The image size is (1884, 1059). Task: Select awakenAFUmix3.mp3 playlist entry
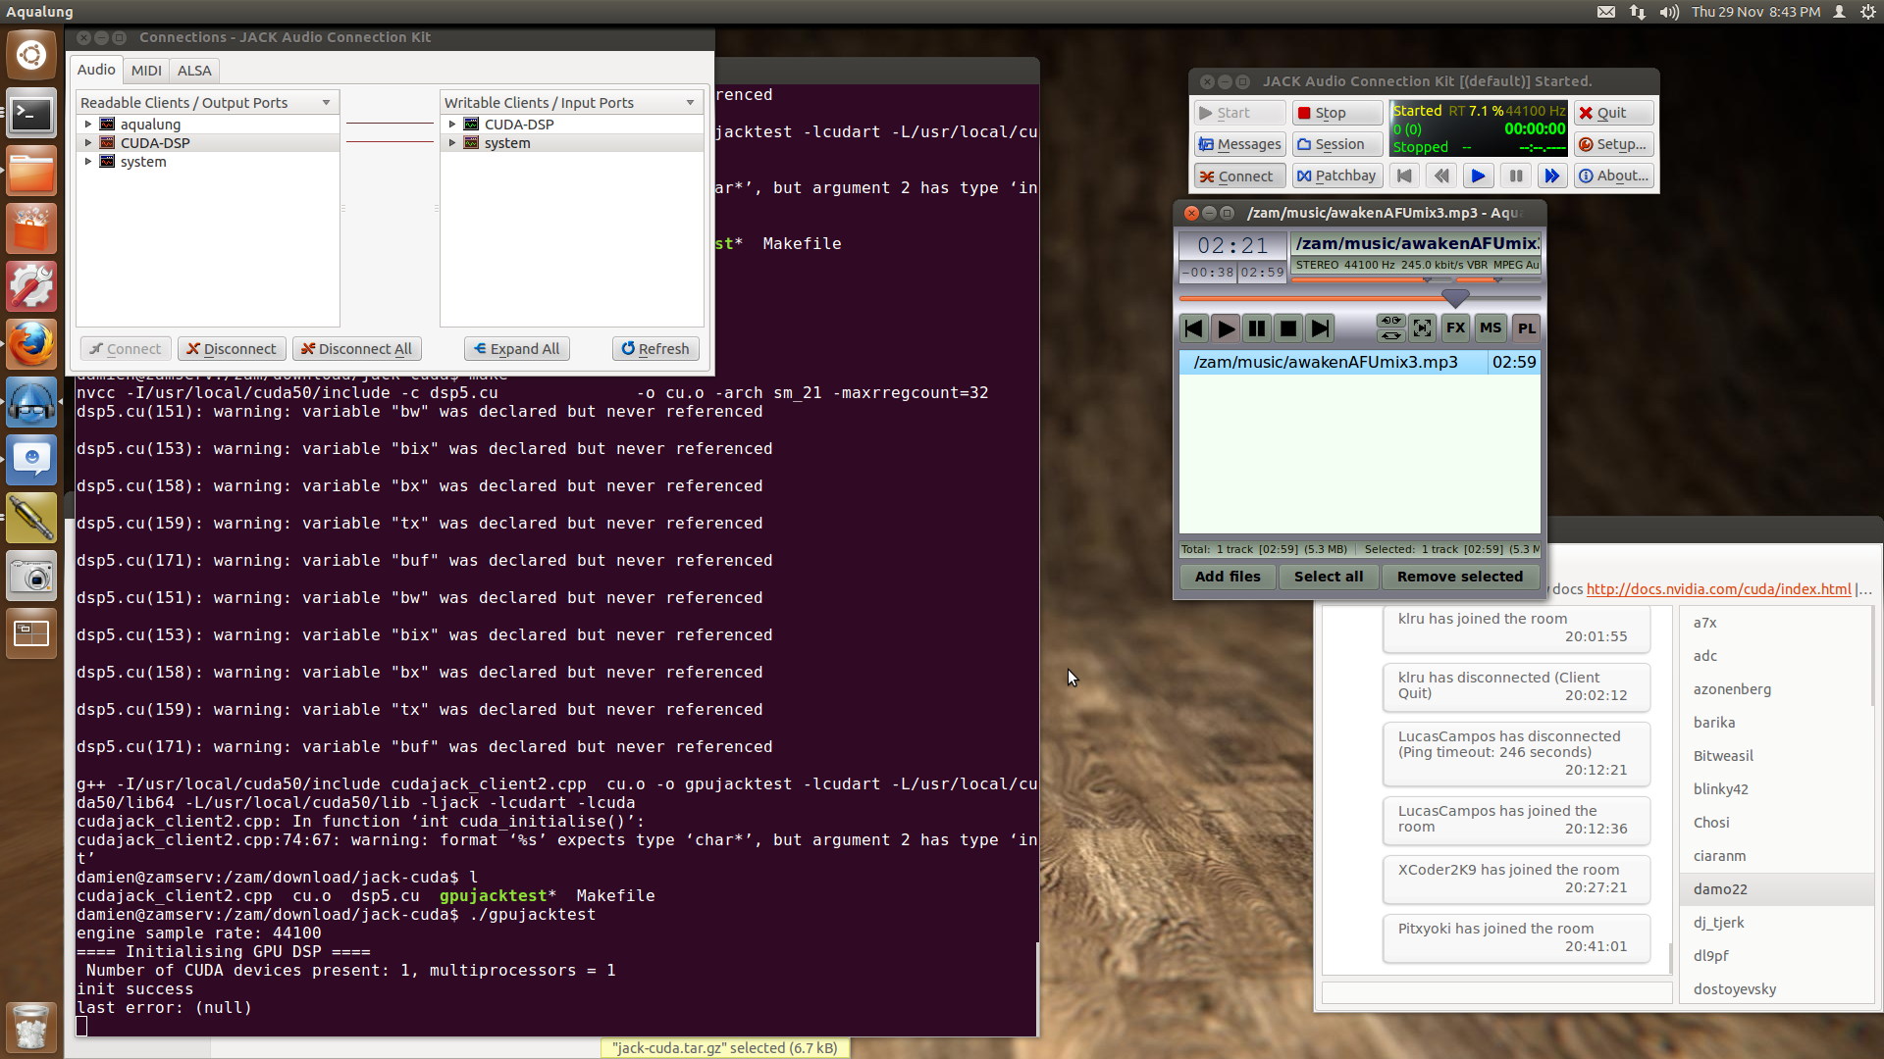tap(1360, 362)
